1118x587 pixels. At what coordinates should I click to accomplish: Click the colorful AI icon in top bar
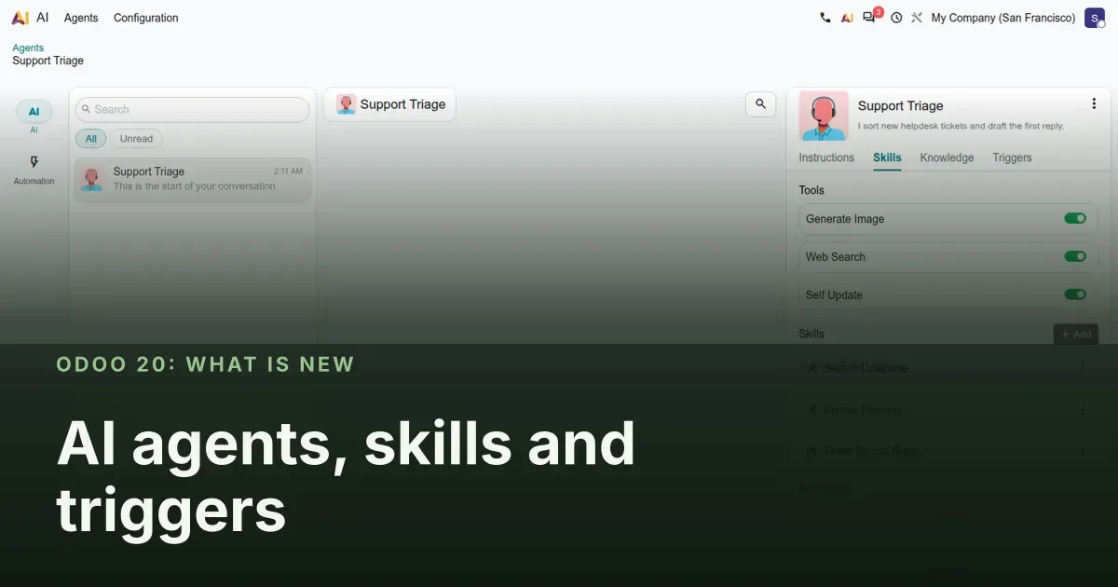click(x=847, y=18)
